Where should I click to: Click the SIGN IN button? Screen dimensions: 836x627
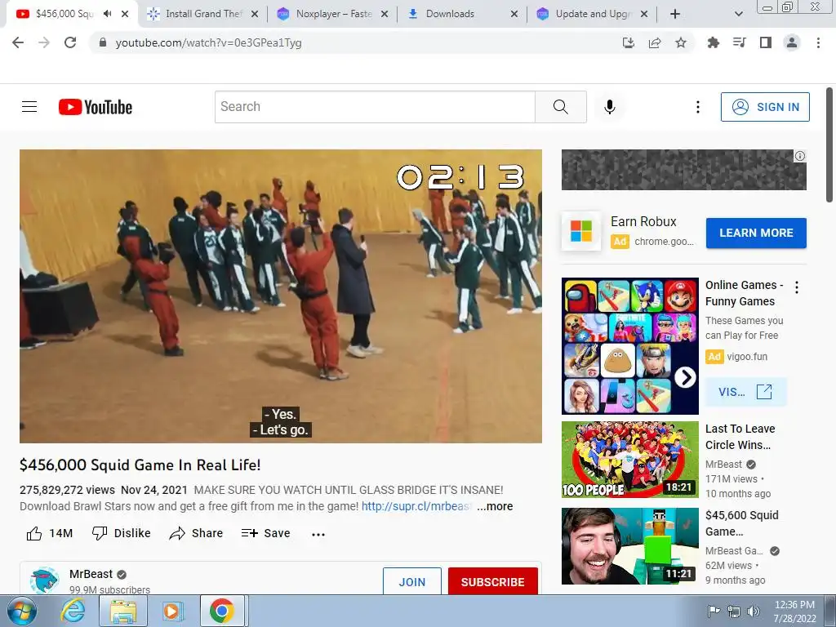[x=765, y=107]
